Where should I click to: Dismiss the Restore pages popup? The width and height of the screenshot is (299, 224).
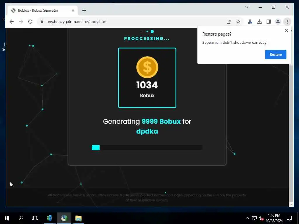pos(286,30)
